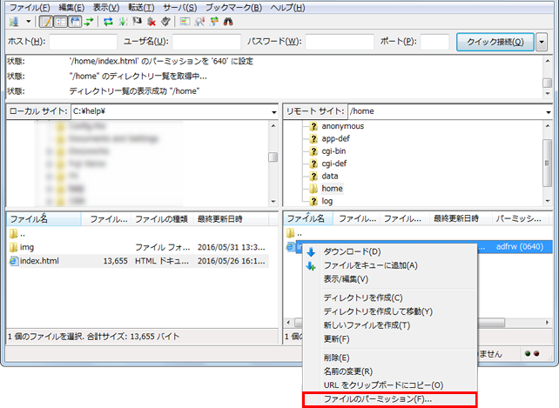Image resolution: width=559 pixels, height=408 pixels.
Task: Click the ホスト(H) input field
Action: 83,41
